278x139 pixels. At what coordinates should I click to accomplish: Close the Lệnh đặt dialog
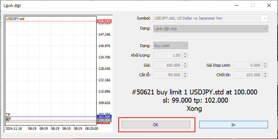269,5
